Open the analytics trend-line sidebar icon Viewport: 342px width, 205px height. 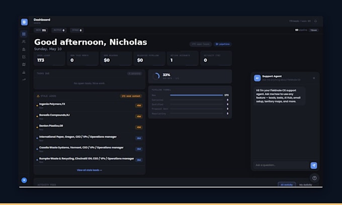coord(24,80)
